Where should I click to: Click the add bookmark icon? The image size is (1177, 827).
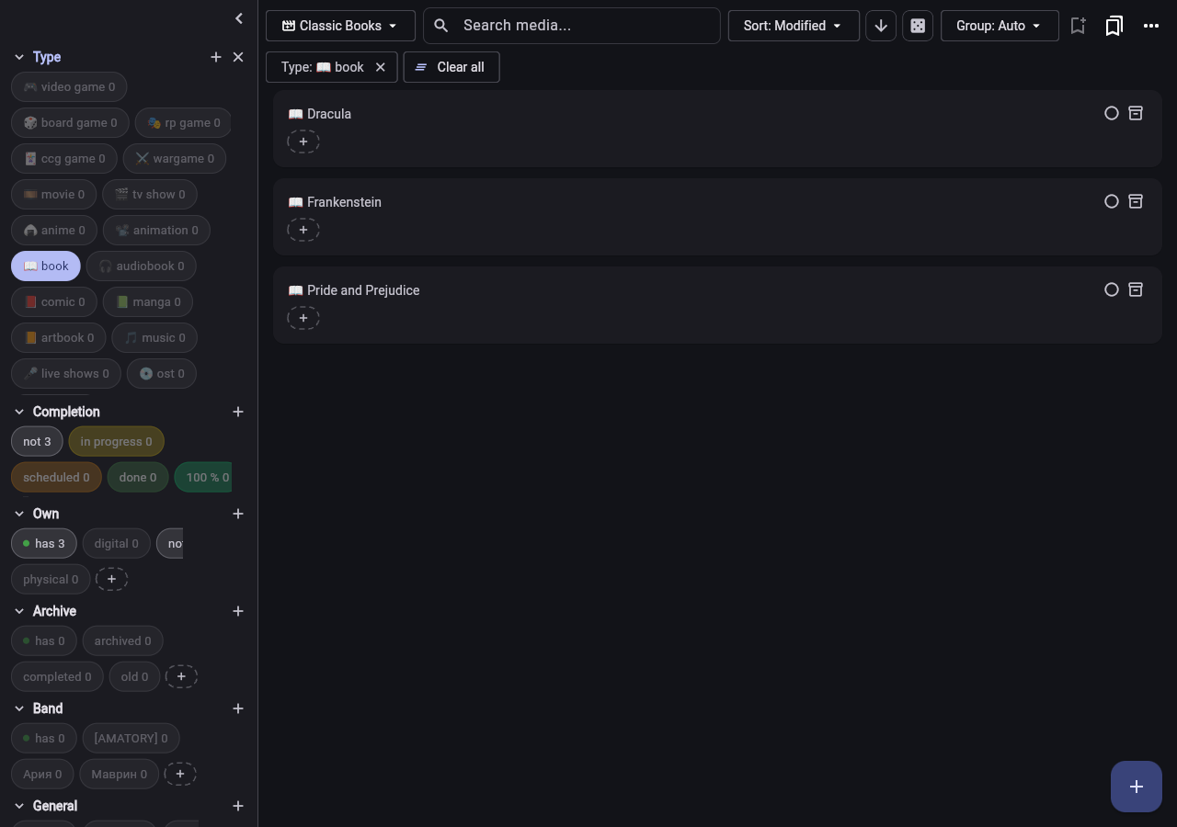tap(1078, 26)
